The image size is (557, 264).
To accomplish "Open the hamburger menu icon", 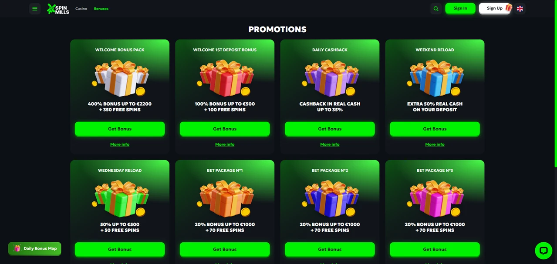I will tap(35, 9).
